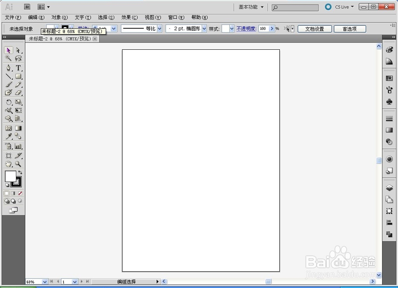
Task: Select the Pen tool
Action: (x=8, y=68)
